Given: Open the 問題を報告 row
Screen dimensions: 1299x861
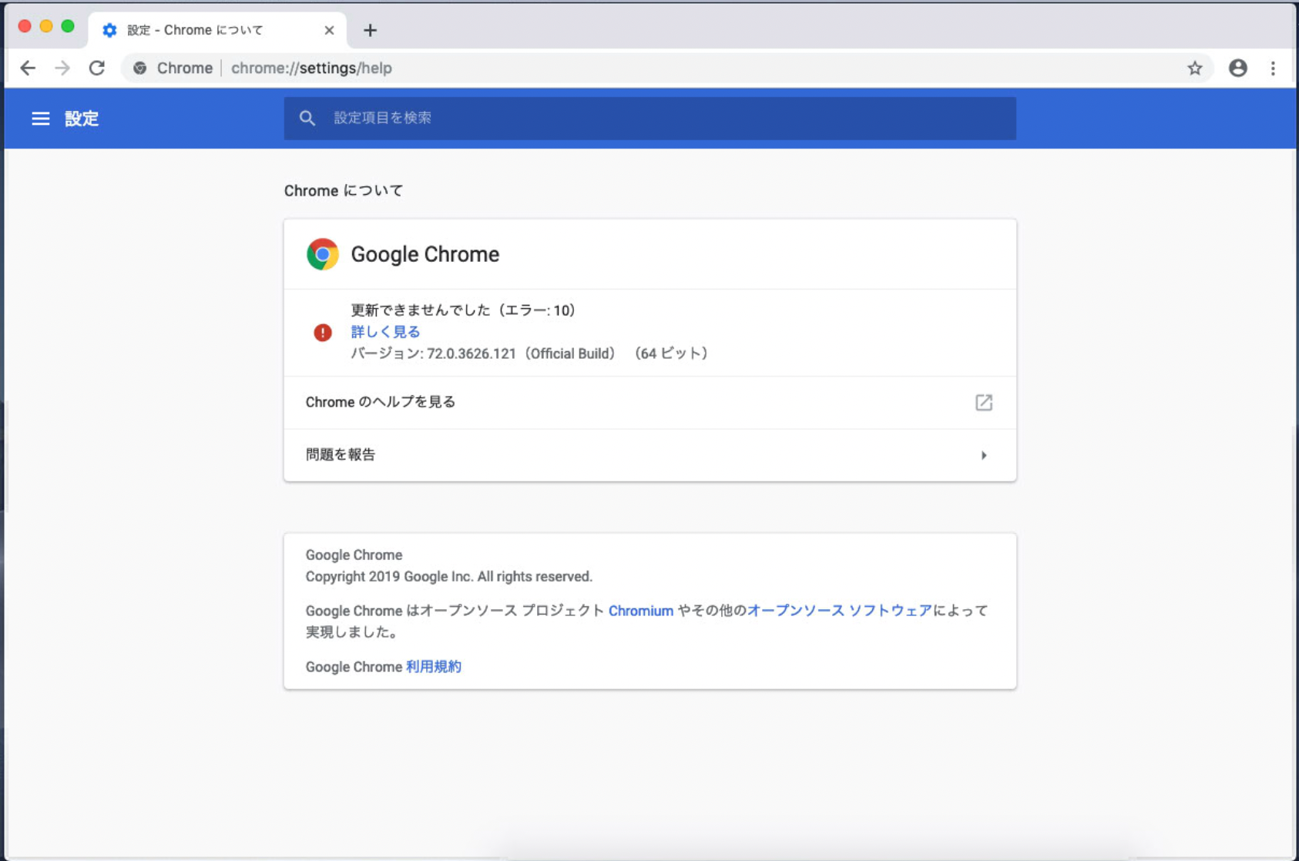Looking at the screenshot, I should click(x=649, y=454).
